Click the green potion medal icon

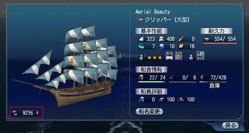(x=141, y=57)
